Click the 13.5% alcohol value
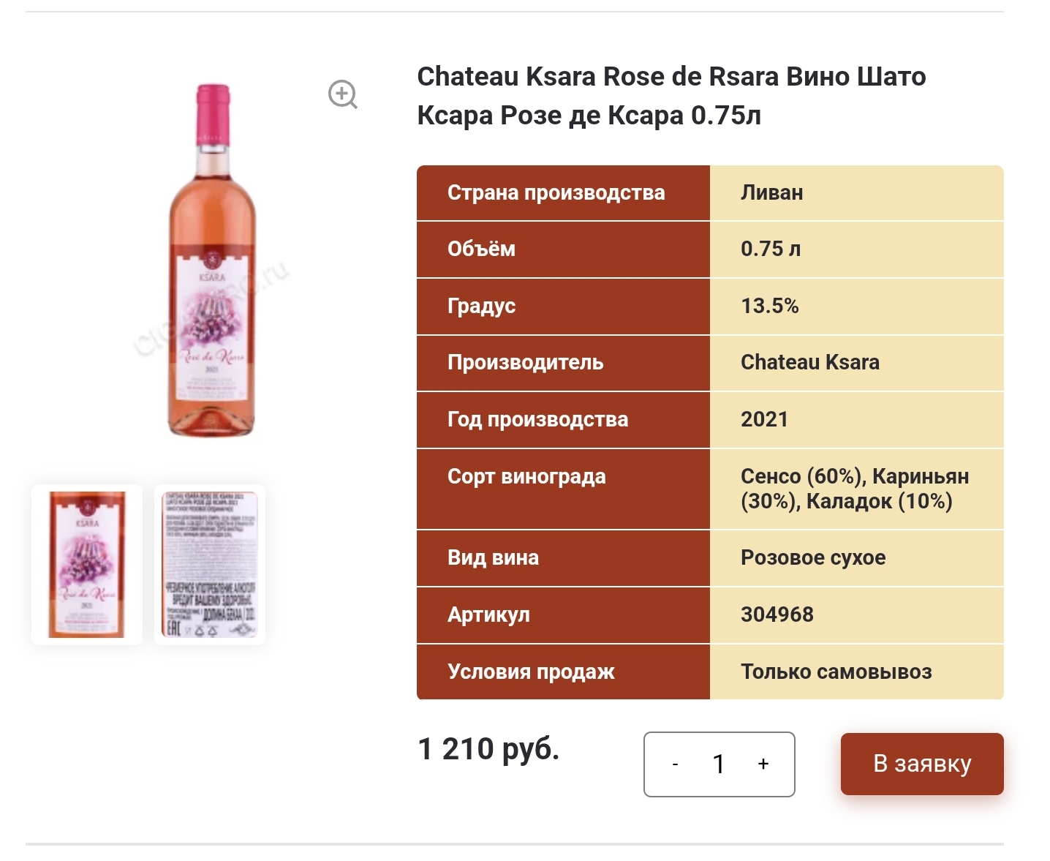This screenshot has height=861, width=1050. 769,306
